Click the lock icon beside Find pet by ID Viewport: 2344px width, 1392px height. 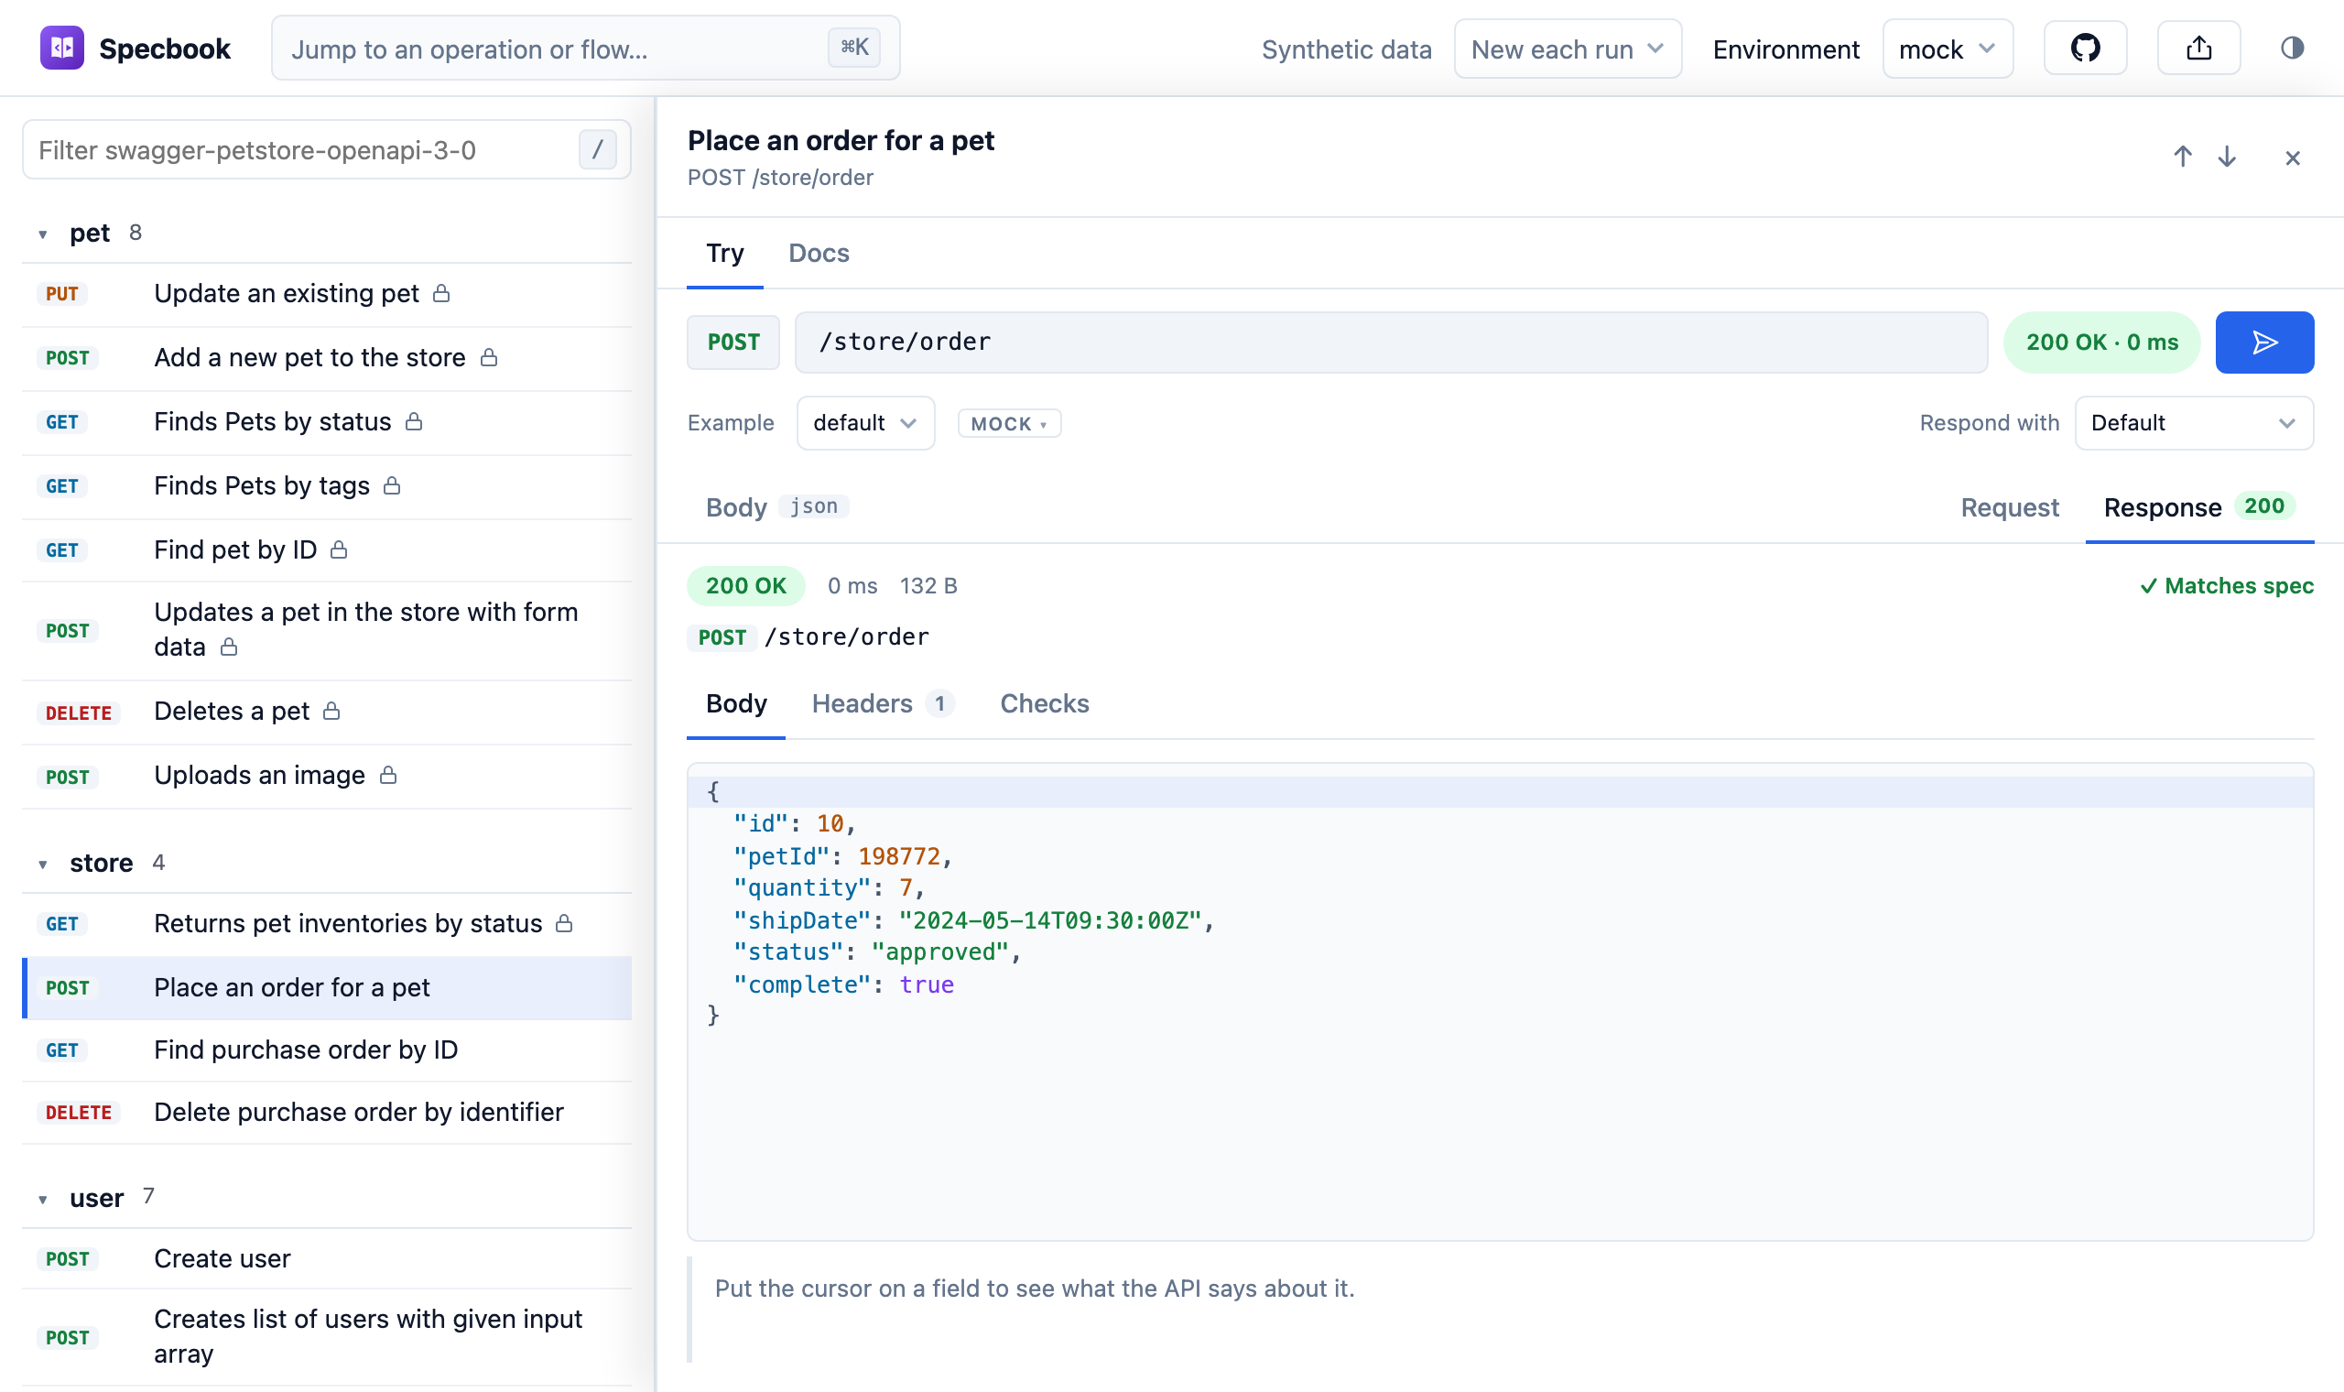click(339, 549)
